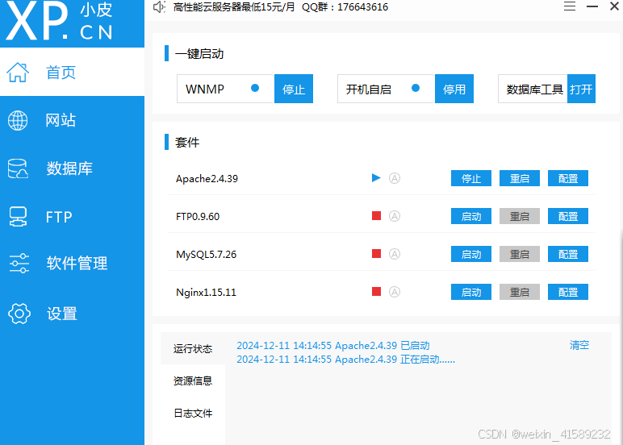Click the 数据库工具 label box
The image size is (623, 445).
click(x=533, y=89)
